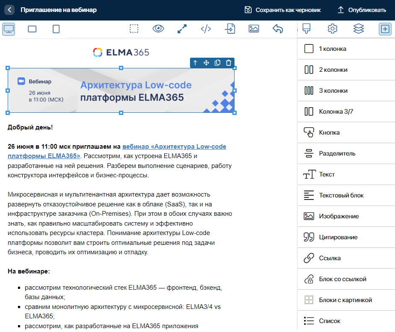395x332 pixels.
Task: Pick the Ссылка block
Action: [x=346, y=258]
